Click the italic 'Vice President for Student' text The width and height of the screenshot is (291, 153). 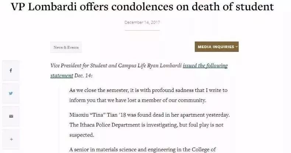[116, 66]
